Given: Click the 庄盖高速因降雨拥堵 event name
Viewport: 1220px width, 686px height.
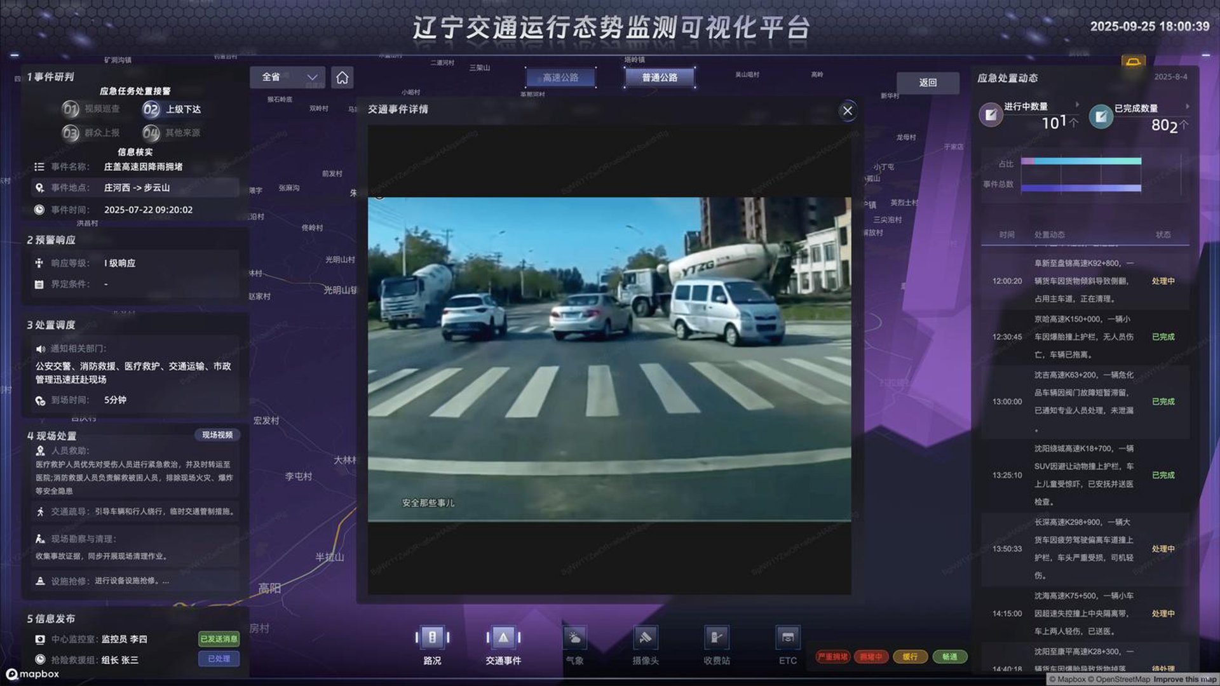Looking at the screenshot, I should tap(143, 166).
